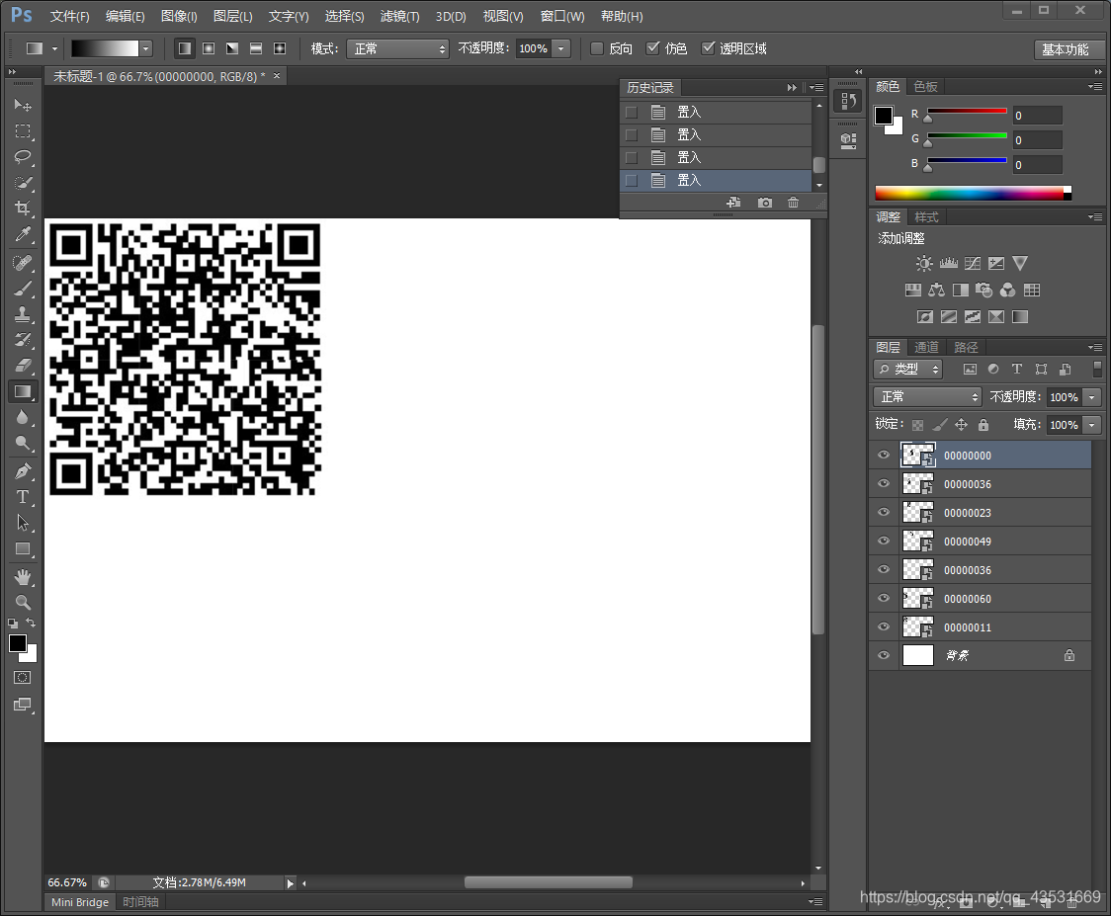Add a Brightness/Contrast adjustment
This screenshot has width=1111, height=916.
(923, 264)
